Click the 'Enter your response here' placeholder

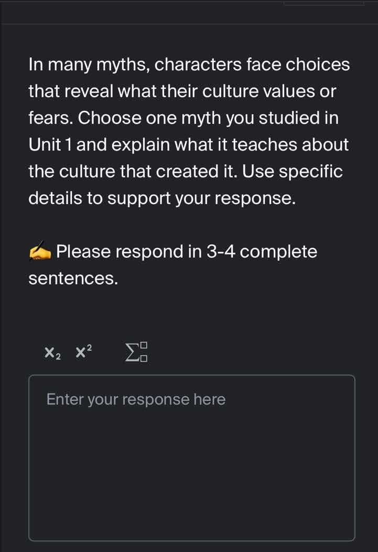136,400
